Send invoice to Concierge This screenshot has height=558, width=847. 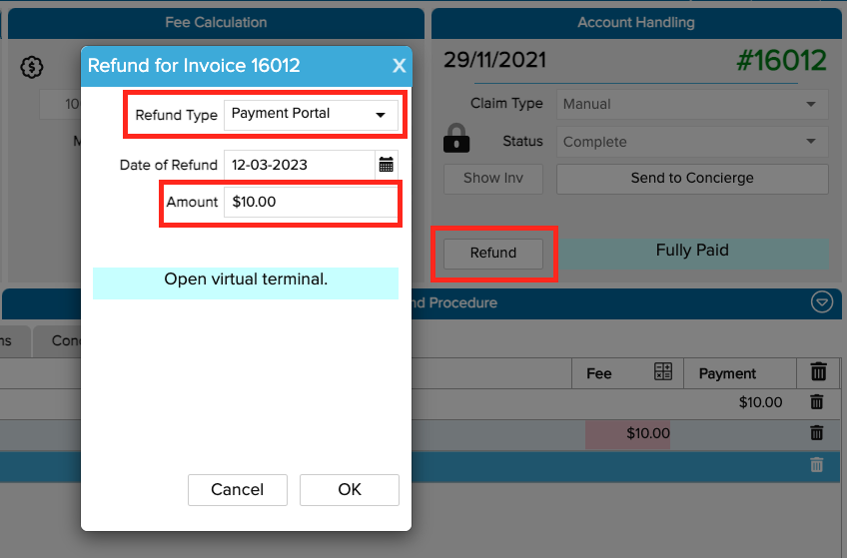click(x=692, y=179)
